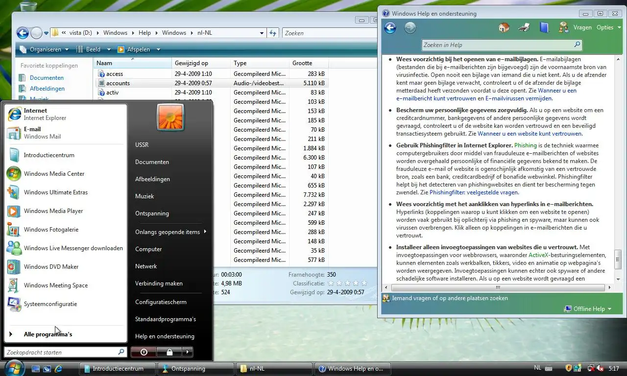
Task: Rate file with fifth star in details pane
Action: [363, 283]
